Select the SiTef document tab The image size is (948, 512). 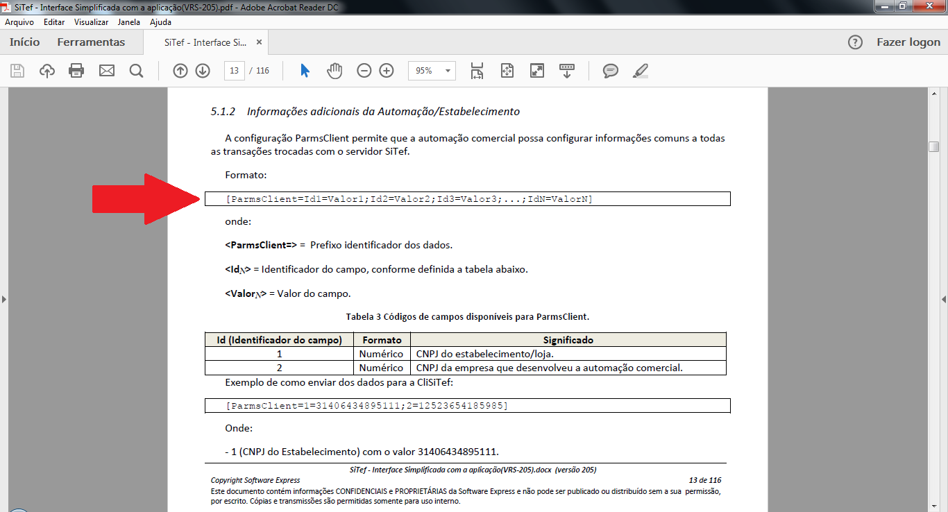[205, 42]
